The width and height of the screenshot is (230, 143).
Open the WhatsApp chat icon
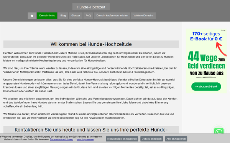tap(219, 131)
